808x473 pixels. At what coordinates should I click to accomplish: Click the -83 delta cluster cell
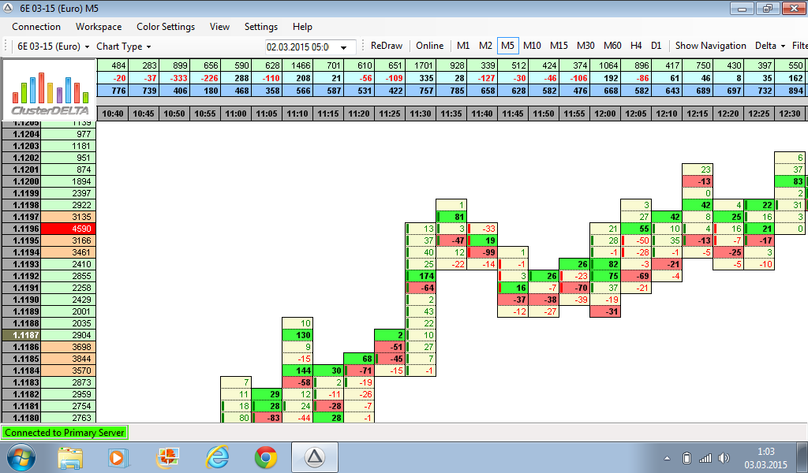point(267,418)
